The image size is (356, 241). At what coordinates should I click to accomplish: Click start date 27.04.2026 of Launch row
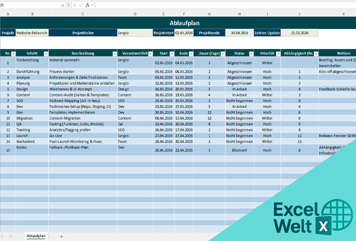[163, 136]
